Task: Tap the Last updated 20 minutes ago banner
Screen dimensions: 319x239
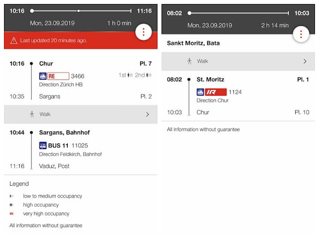Action: (x=81, y=40)
